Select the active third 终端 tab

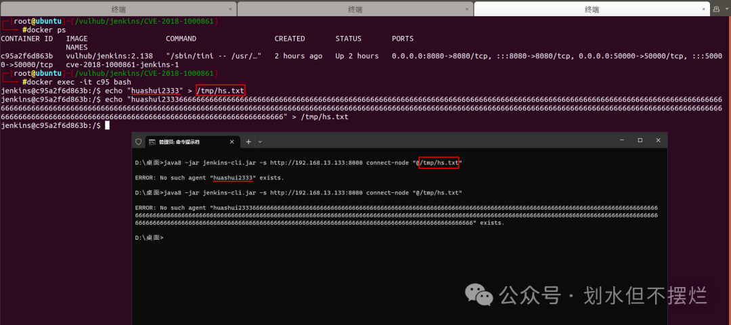[x=592, y=9]
